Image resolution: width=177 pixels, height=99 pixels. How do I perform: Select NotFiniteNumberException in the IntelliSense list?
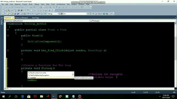(40, 75)
